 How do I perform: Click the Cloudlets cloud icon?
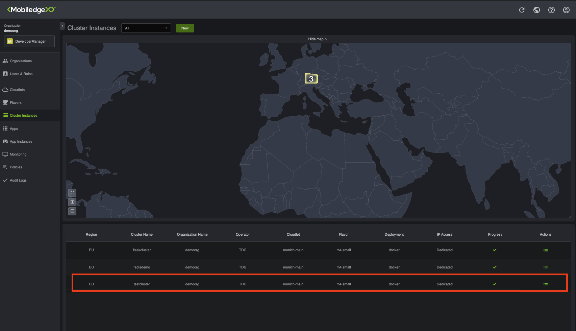[x=5, y=90]
